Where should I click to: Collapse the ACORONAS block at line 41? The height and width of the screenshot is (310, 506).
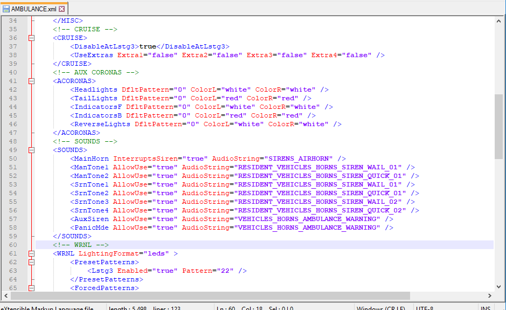[x=31, y=81]
